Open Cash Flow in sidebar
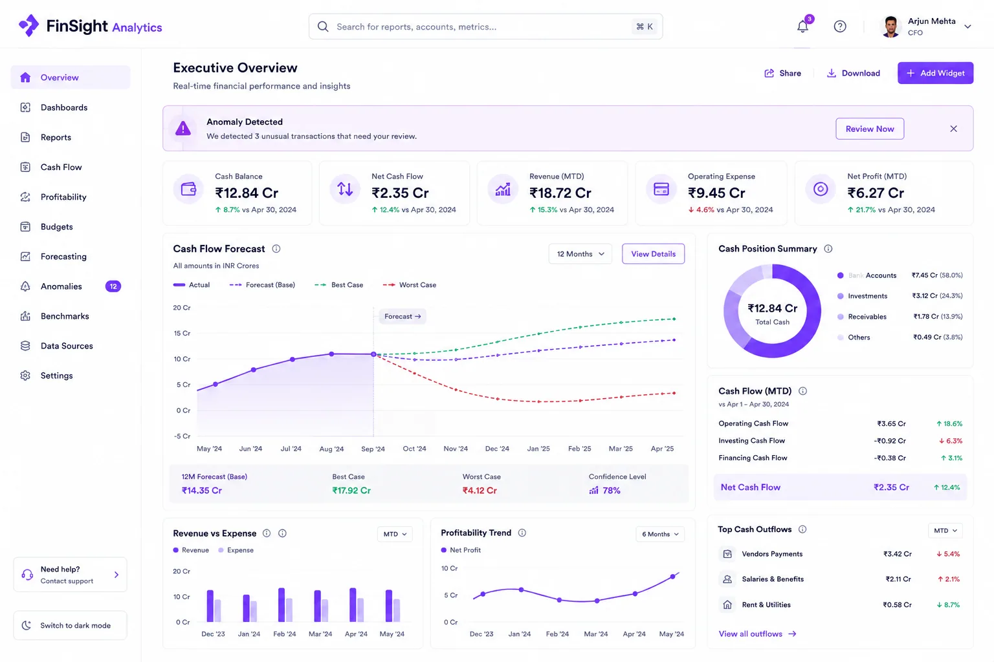The image size is (994, 662). (x=71, y=167)
